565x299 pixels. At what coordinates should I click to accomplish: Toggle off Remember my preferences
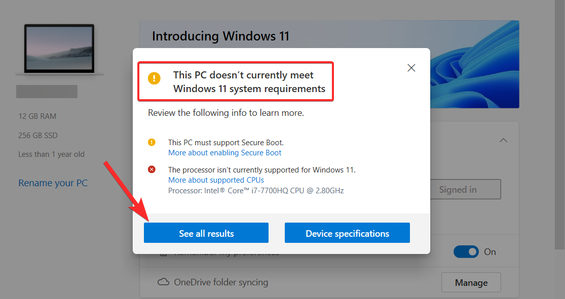[x=466, y=251]
